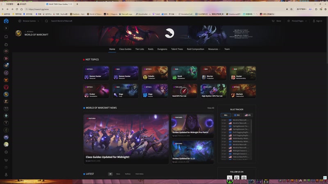This screenshot has width=328, height=184.
Task: Go back via All News link
Action: click(29, 31)
